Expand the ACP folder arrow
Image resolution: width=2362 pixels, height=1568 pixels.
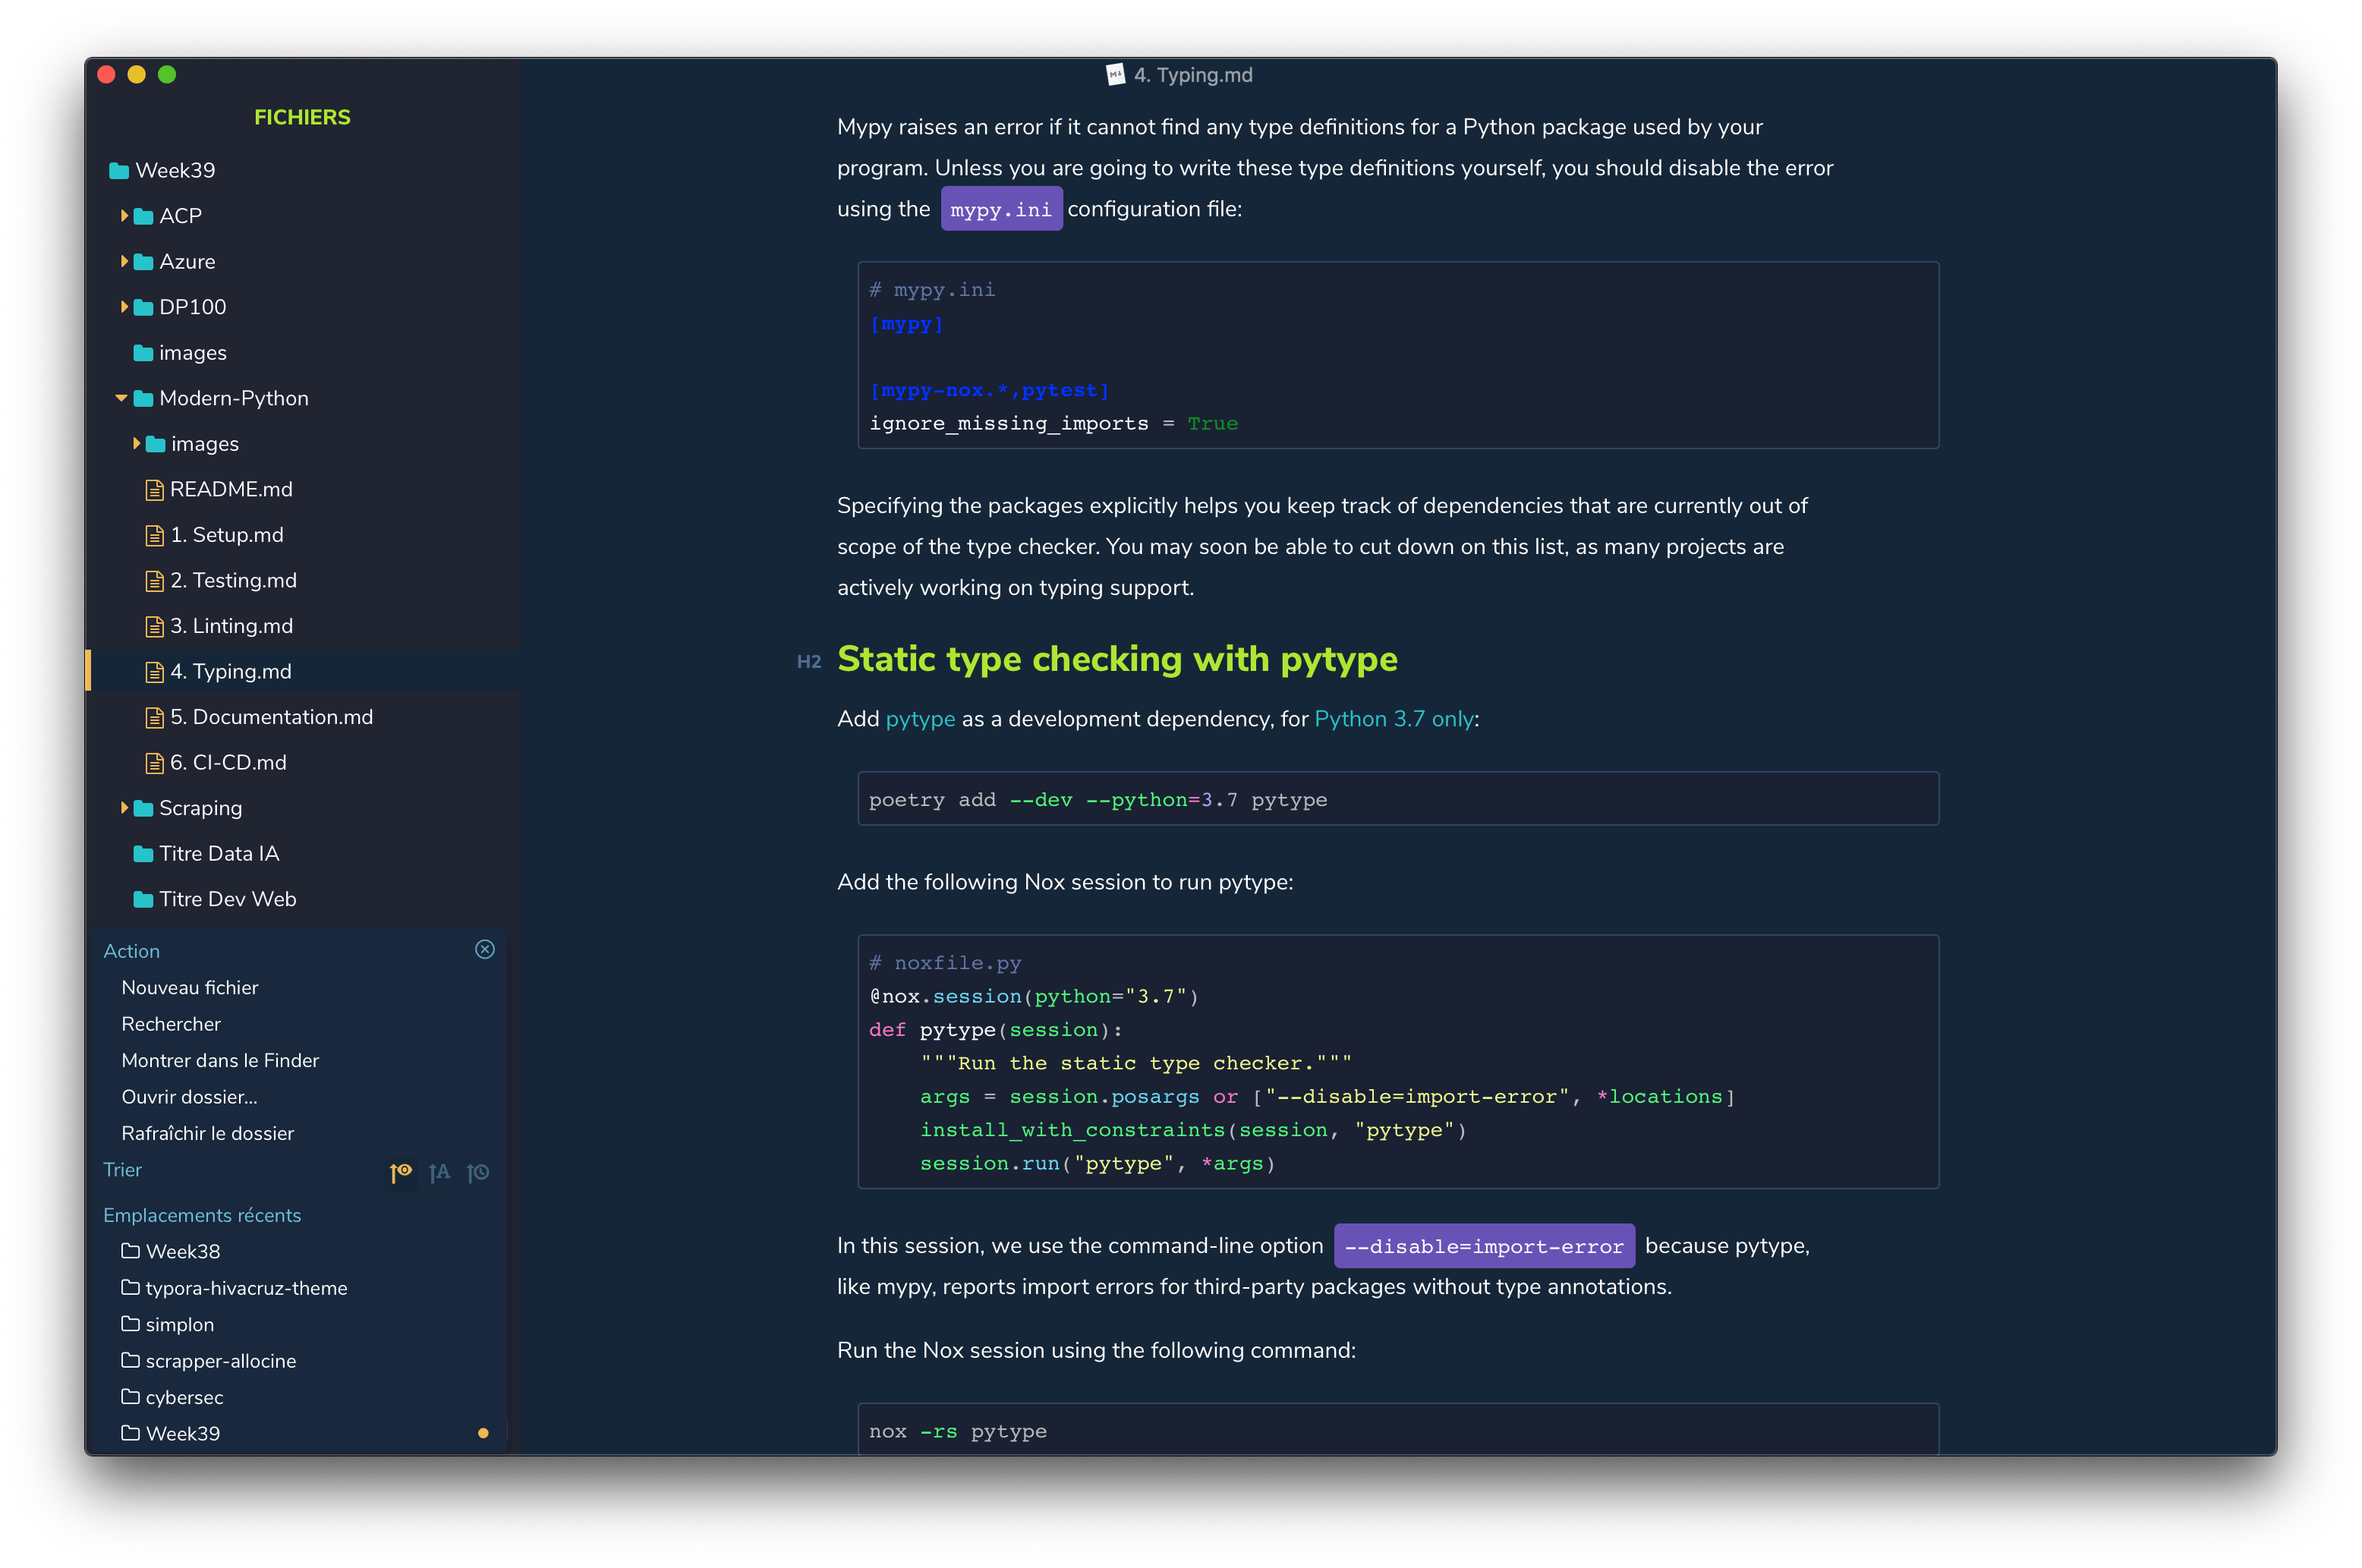click(124, 215)
